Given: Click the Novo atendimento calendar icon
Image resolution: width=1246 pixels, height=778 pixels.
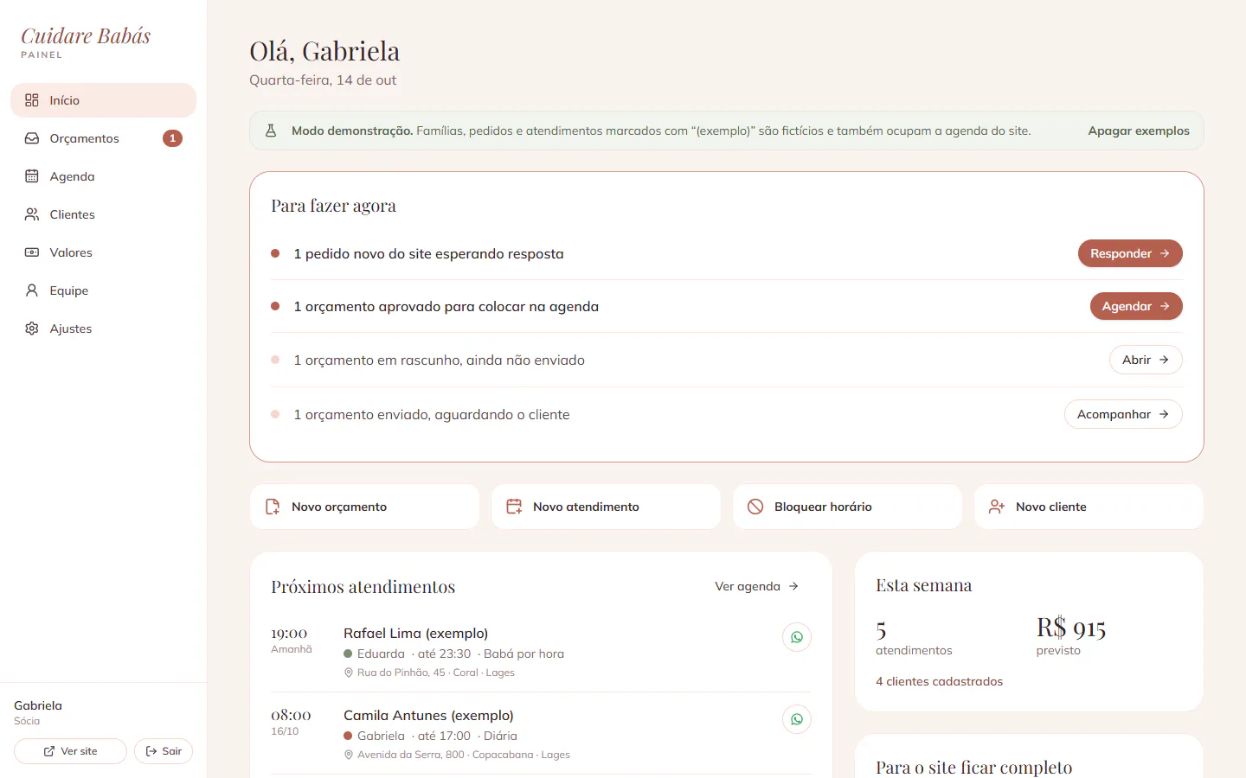Looking at the screenshot, I should tap(514, 507).
